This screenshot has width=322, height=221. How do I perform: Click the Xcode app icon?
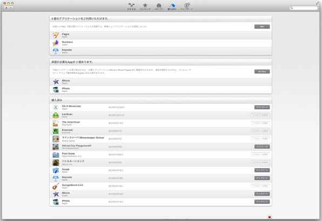pos(56,170)
